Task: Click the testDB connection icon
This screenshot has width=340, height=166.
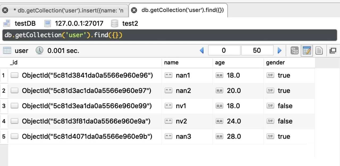Action: pyautogui.click(x=7, y=23)
